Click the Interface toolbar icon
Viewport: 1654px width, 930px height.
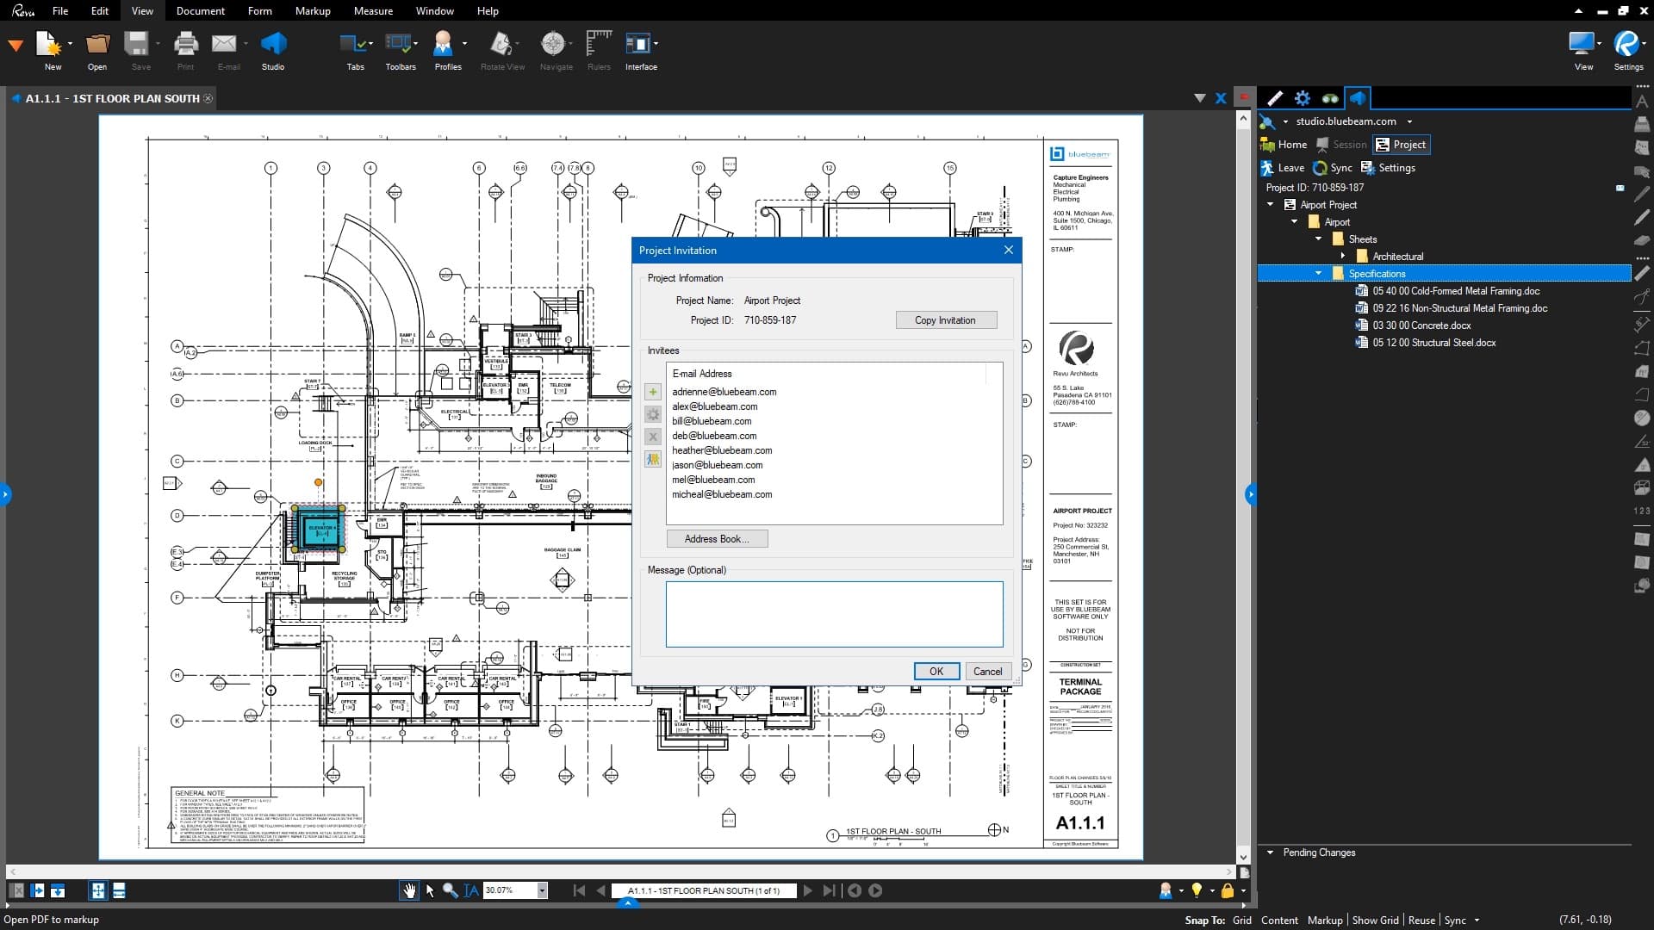[x=638, y=45]
